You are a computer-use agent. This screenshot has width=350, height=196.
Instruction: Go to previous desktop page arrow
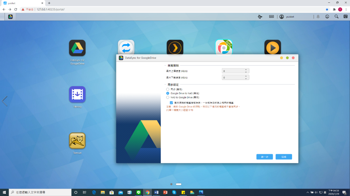5,101
